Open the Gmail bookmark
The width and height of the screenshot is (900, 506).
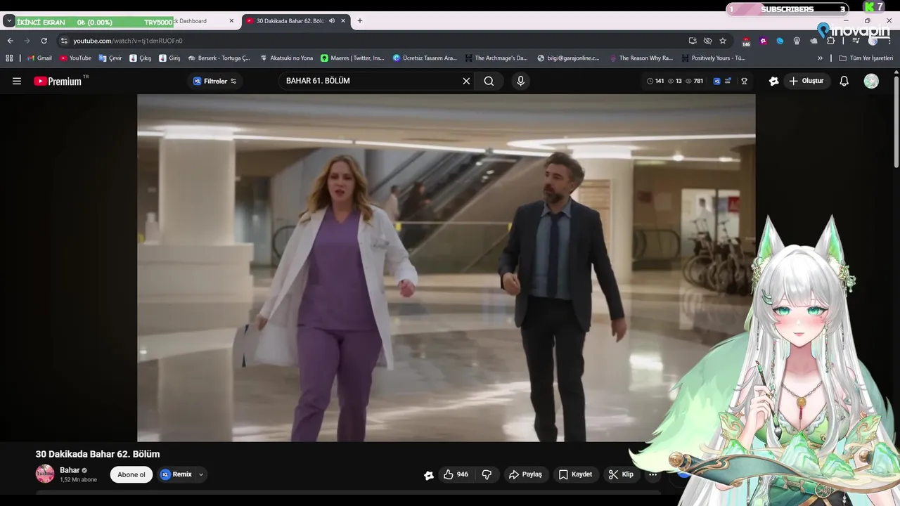coord(39,58)
